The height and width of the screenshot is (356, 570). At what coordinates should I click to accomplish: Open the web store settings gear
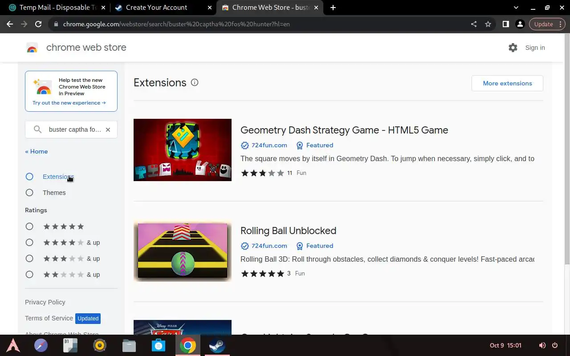coord(513,48)
